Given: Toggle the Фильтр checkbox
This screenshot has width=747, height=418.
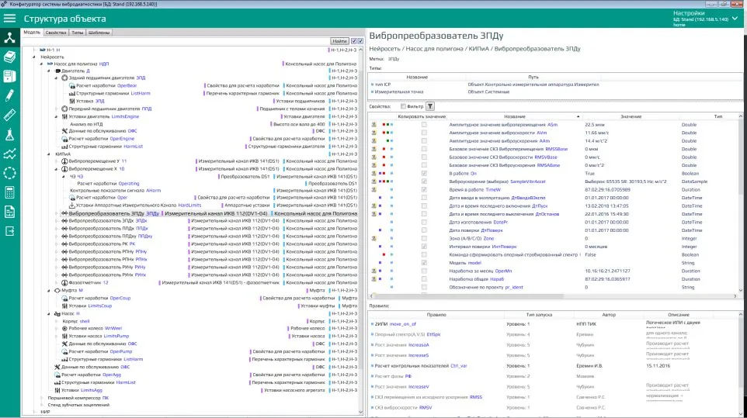Looking at the screenshot, I should pyautogui.click(x=403, y=106).
